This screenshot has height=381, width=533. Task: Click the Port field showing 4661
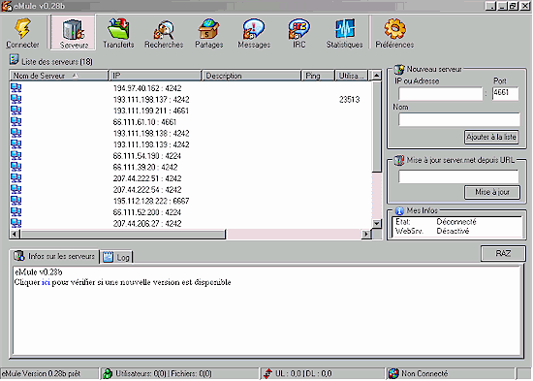point(506,93)
